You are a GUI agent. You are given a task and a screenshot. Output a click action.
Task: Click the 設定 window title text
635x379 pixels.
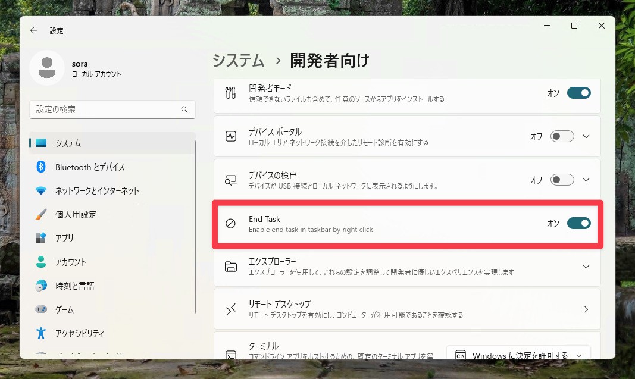click(x=57, y=30)
